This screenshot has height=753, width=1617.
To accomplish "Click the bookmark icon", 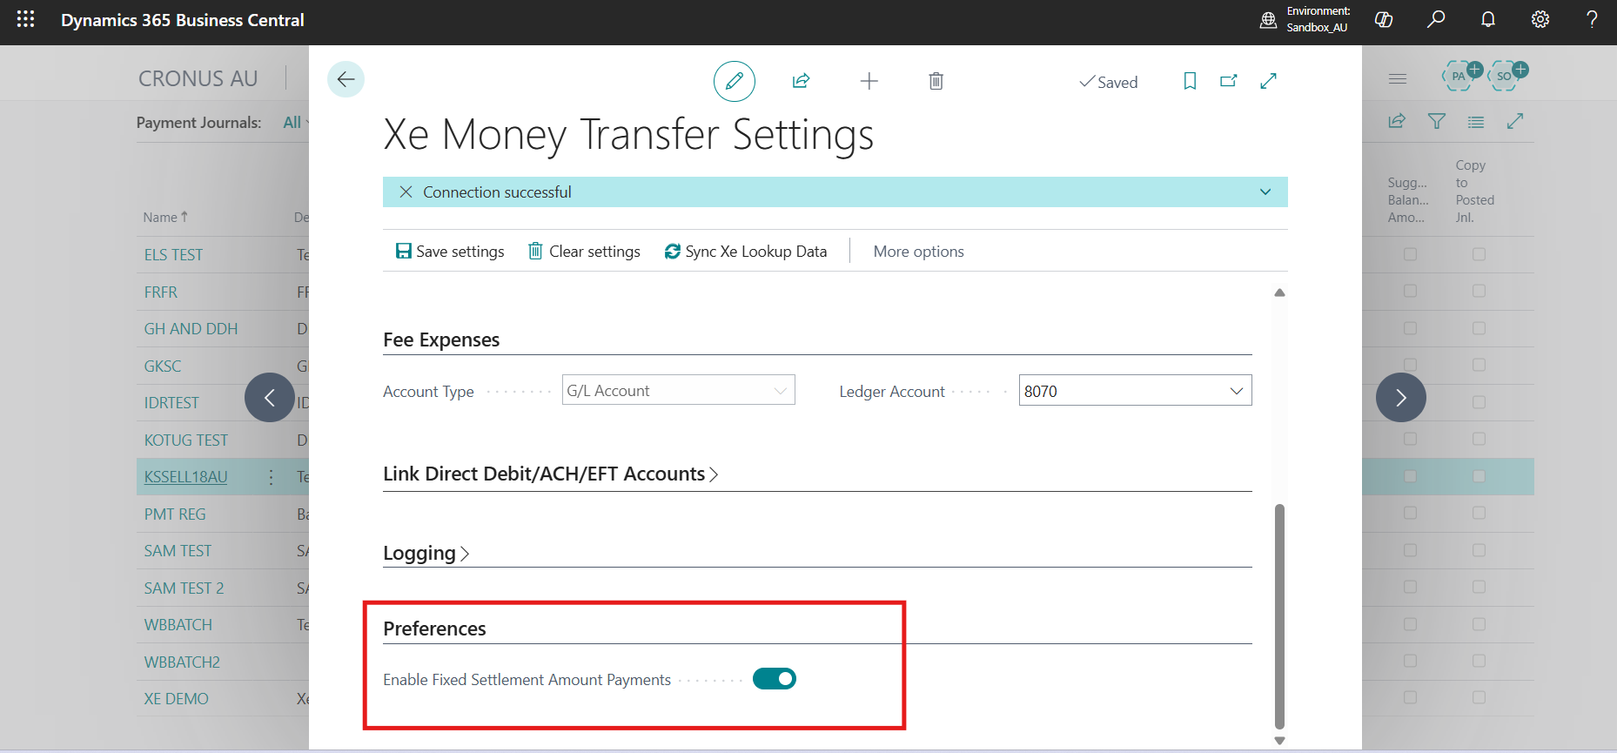I will click(1190, 81).
